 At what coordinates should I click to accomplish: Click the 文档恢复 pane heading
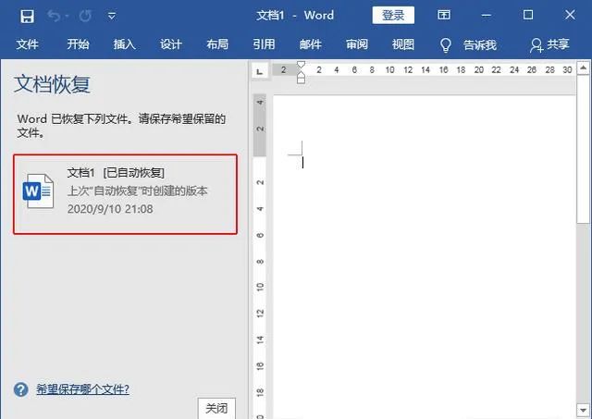tap(52, 84)
